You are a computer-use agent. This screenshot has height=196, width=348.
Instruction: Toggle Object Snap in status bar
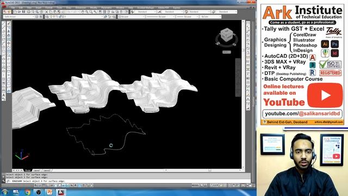(55, 185)
